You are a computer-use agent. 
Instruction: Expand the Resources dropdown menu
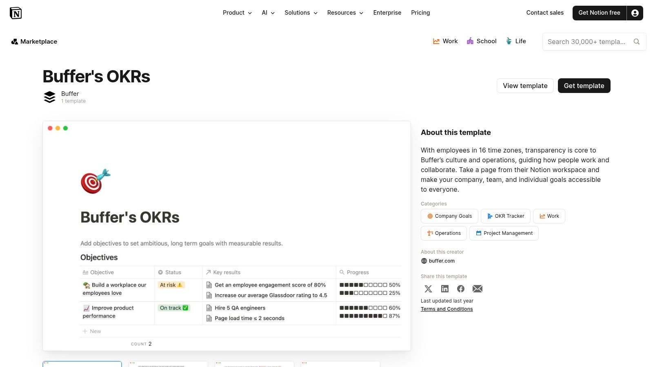click(345, 13)
